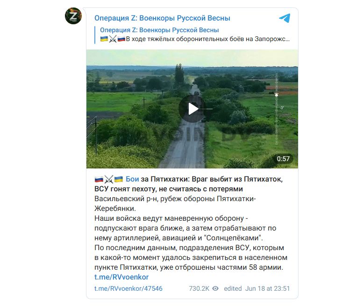Screen dimensions: 363x308
Task: Click the crossed swords emoji before the headline
Action: tap(109, 179)
